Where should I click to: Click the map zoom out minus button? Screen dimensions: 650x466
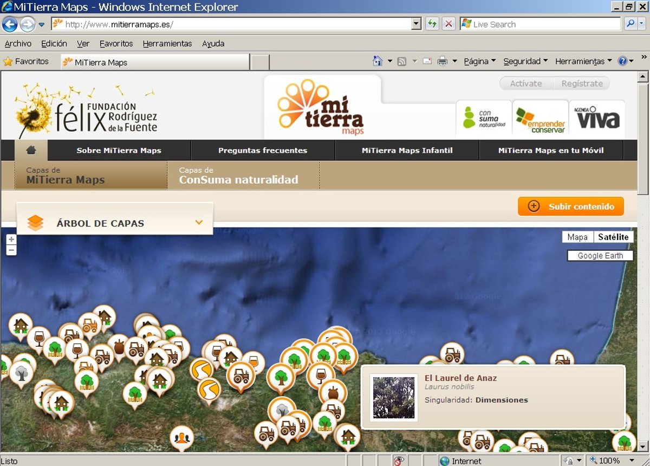click(11, 250)
